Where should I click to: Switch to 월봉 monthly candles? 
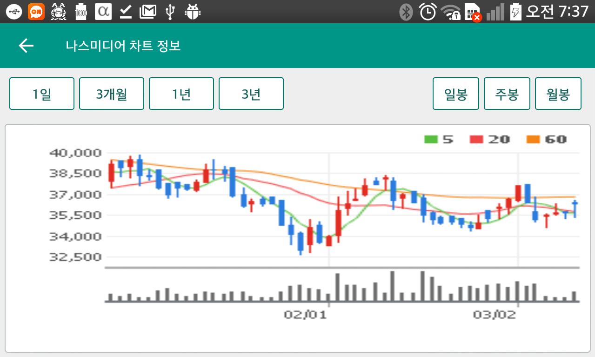click(x=558, y=94)
